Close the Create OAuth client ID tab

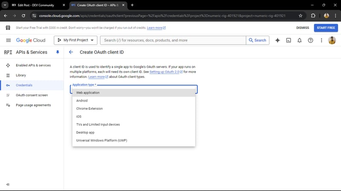123,5
